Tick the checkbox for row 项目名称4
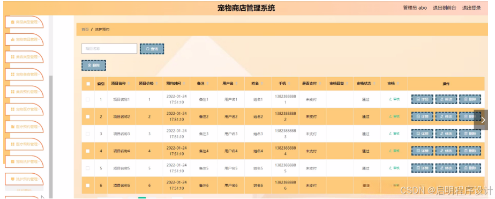 tap(88, 151)
